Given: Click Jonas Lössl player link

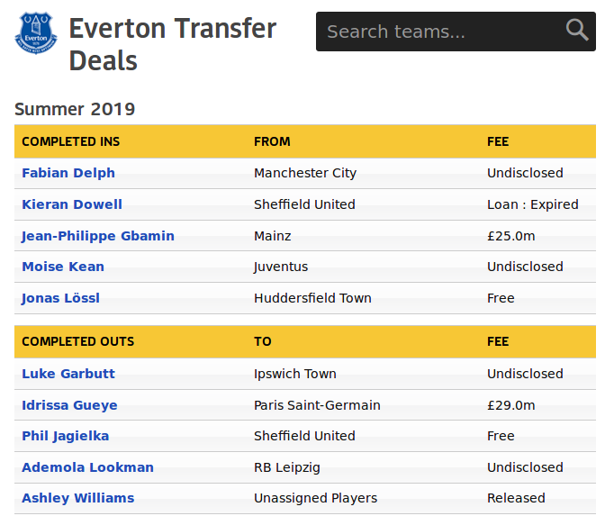Looking at the screenshot, I should pos(60,298).
